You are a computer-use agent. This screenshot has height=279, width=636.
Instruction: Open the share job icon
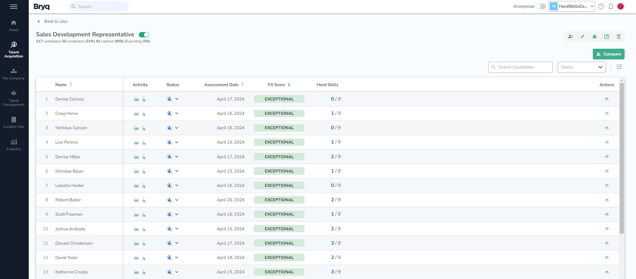[607, 37]
